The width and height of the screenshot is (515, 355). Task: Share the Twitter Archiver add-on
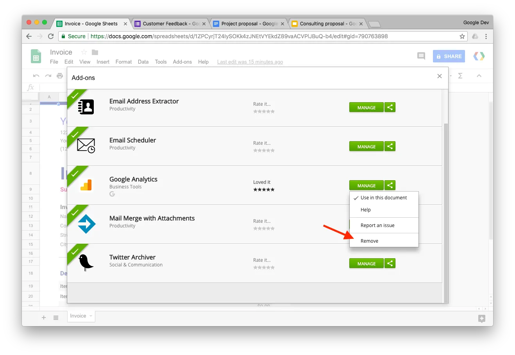(x=390, y=263)
